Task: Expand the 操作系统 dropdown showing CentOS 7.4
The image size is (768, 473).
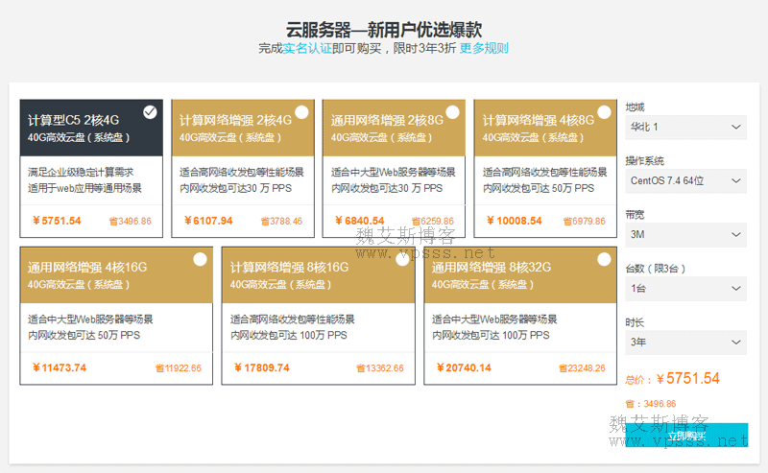Action: click(x=685, y=180)
